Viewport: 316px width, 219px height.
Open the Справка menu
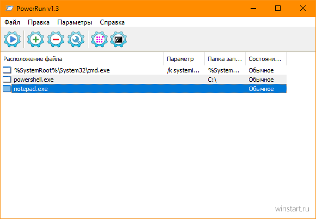click(x=112, y=22)
